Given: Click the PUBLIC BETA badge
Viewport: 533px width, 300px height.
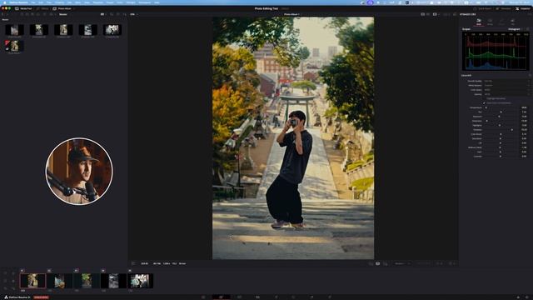Looking at the screenshot, I should (x=41, y=297).
